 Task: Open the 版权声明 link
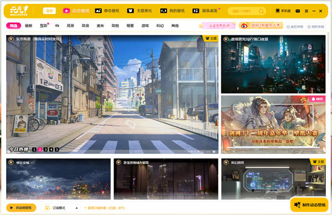[x=295, y=27]
